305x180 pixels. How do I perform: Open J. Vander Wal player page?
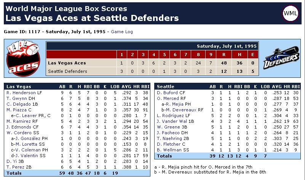tap(172, 121)
